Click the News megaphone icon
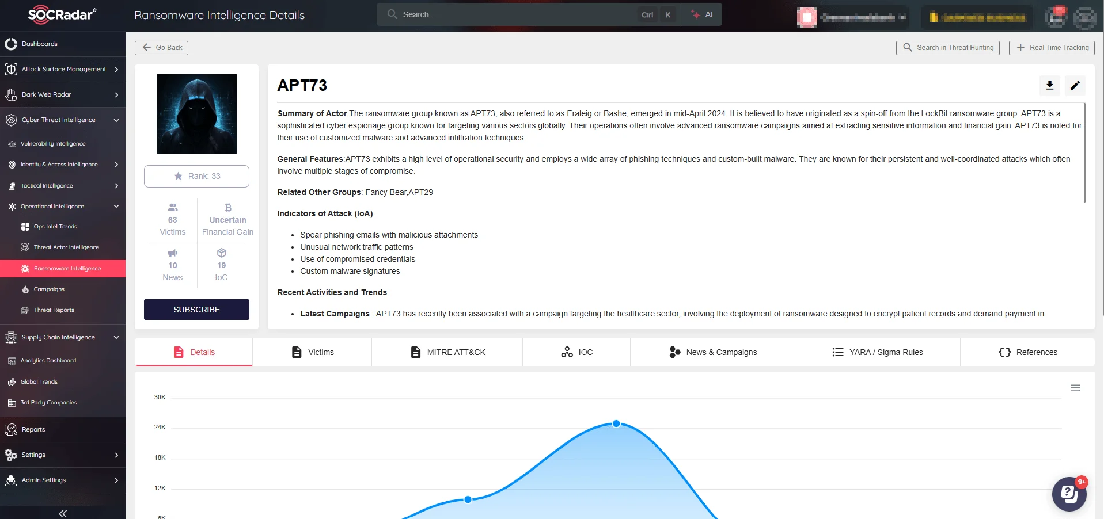This screenshot has height=519, width=1104. click(x=173, y=253)
